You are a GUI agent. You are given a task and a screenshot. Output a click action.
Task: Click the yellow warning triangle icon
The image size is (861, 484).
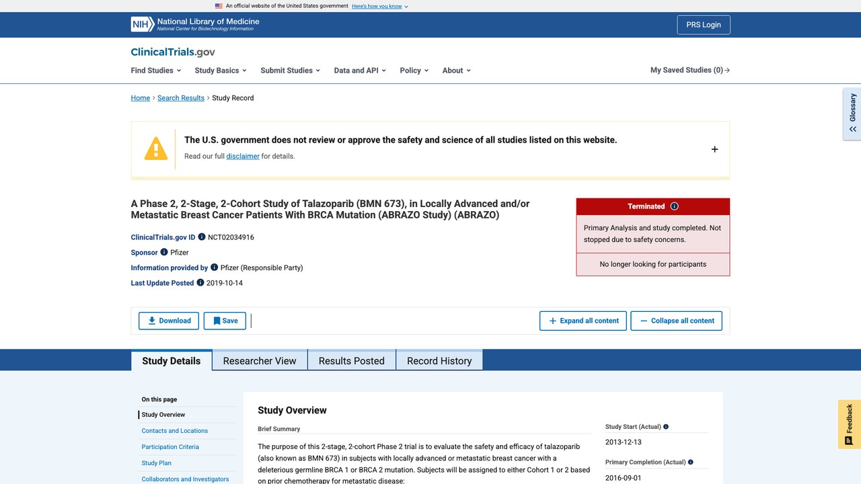[x=156, y=149]
